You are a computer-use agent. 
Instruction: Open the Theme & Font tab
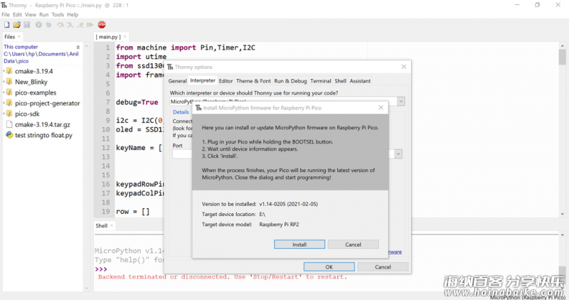coord(253,81)
